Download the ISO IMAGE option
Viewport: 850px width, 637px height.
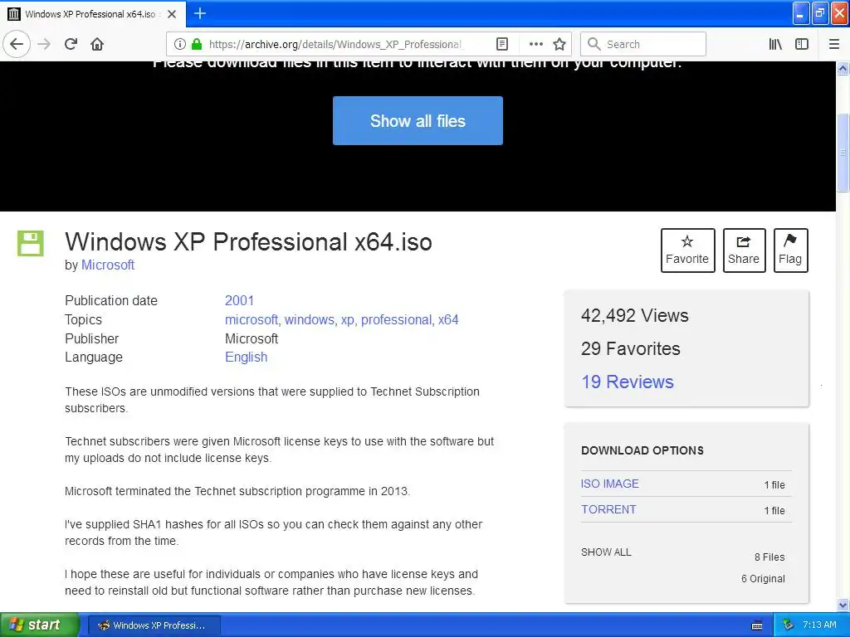[610, 484]
